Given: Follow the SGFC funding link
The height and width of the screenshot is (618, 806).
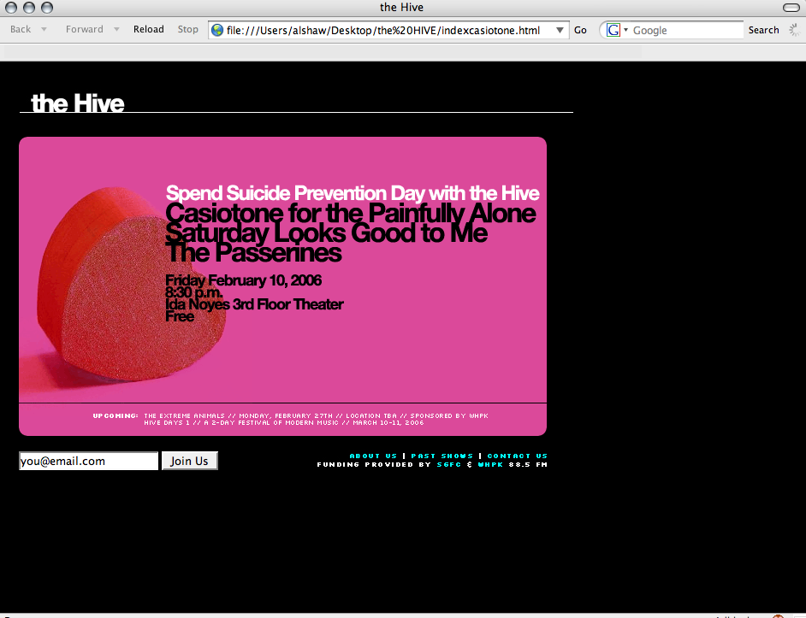Looking at the screenshot, I should tap(448, 464).
